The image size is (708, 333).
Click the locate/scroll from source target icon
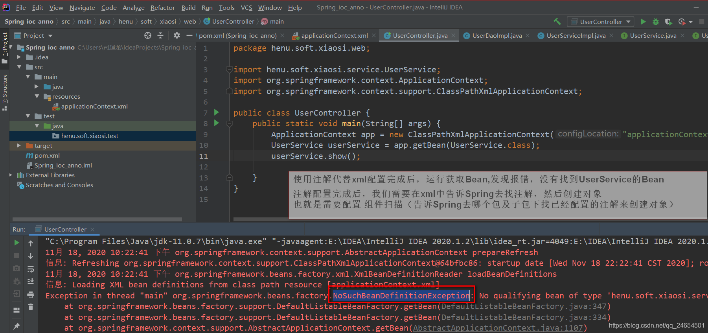point(148,35)
